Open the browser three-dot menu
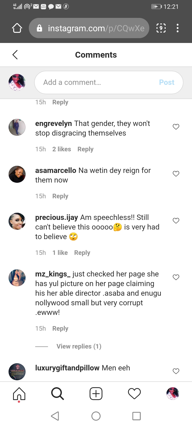Image resolution: width=192 pixels, height=427 pixels. [178, 28]
